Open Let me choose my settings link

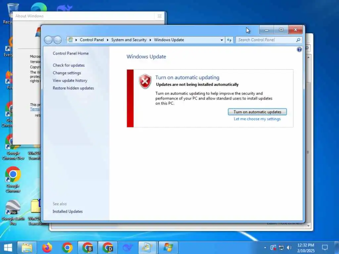(257, 119)
